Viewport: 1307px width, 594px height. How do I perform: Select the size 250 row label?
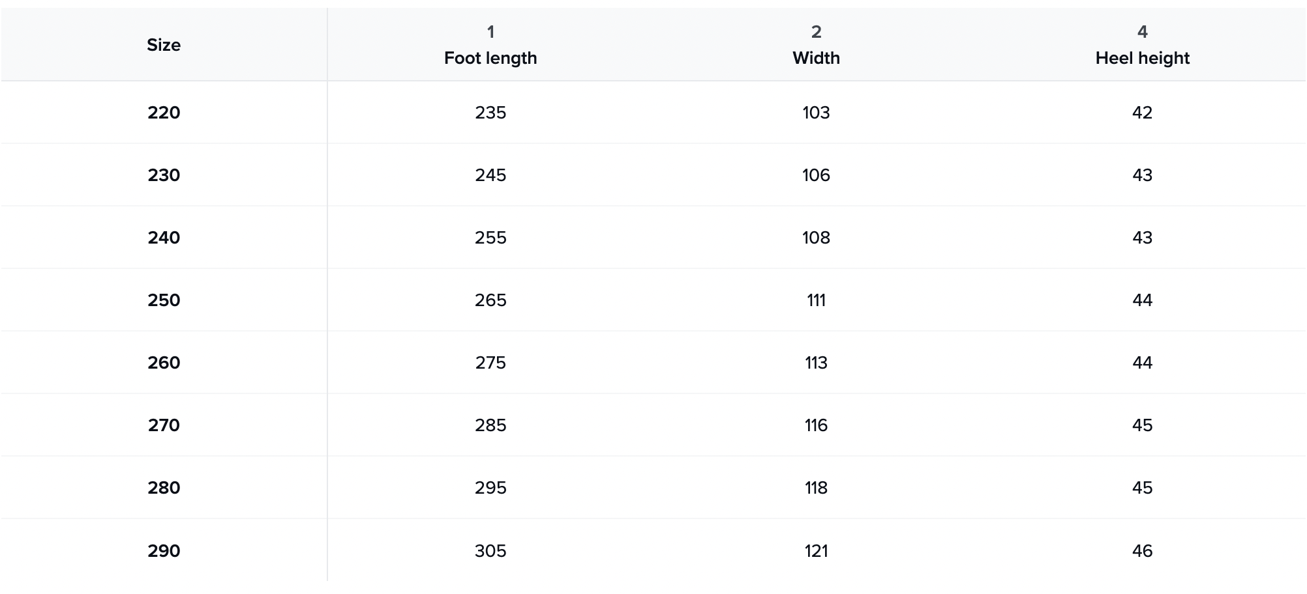(x=164, y=300)
